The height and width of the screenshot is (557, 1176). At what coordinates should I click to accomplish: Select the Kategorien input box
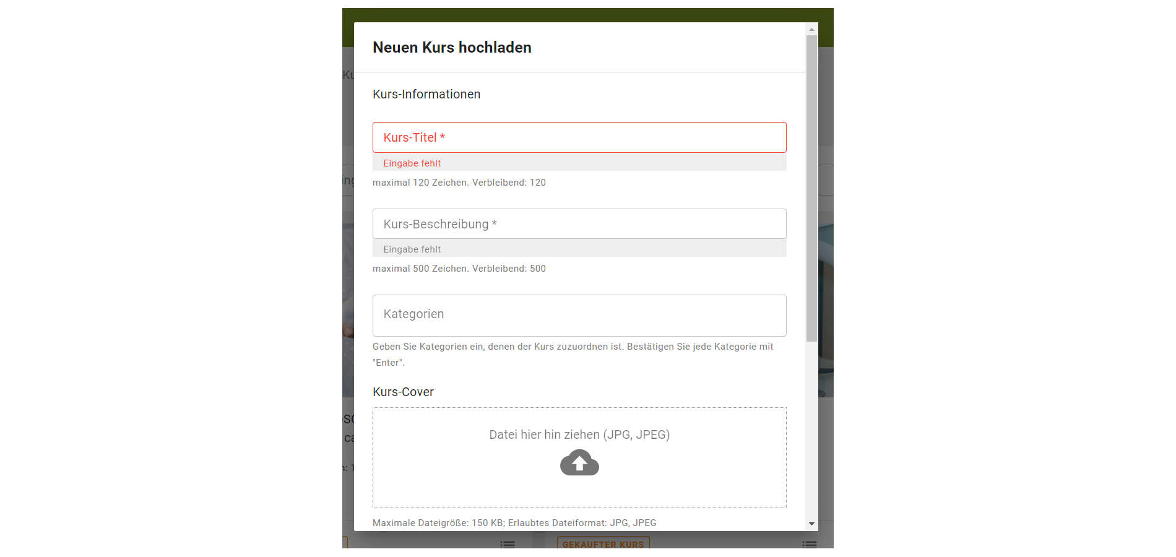pyautogui.click(x=579, y=315)
